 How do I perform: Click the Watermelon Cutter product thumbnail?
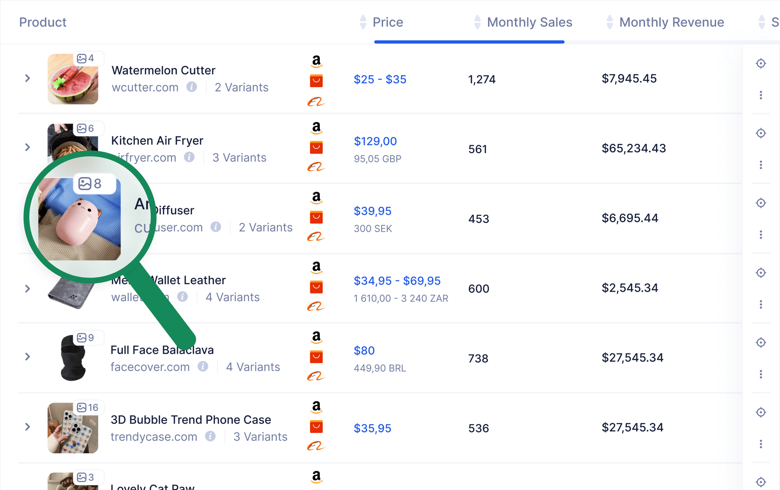(73, 79)
